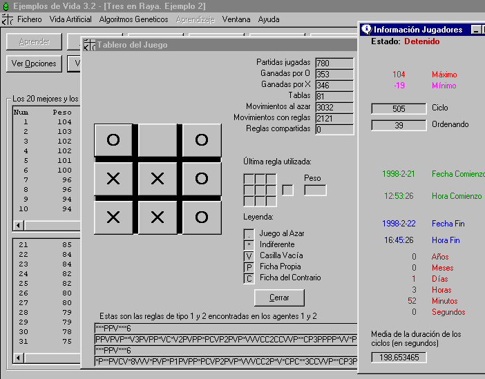Viewport: 485px width, 379px height.
Task: Click the tic-tac-toe icon beside Fichero menu
Action: (8, 19)
